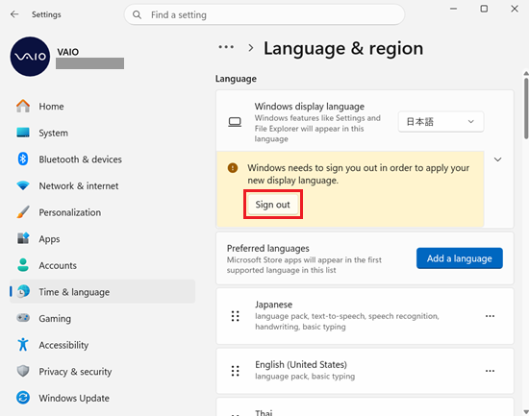Viewport: 529px width, 416px height.
Task: Open Home settings page
Action: pyautogui.click(x=102, y=107)
